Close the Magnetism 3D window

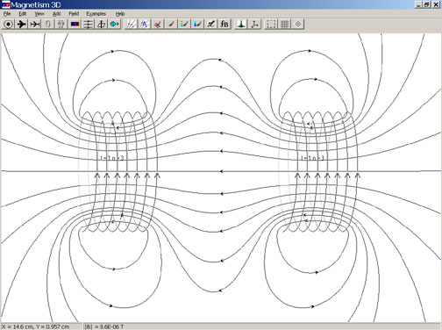coord(436,4)
